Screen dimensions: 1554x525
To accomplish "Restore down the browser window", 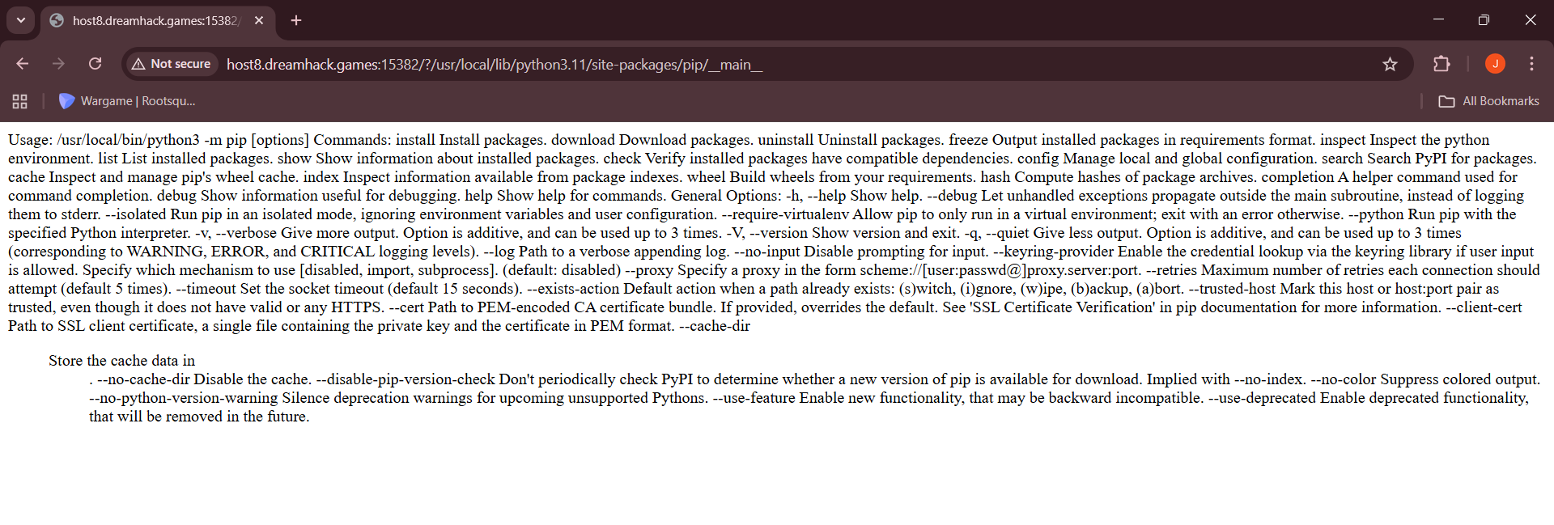I will coord(1484,20).
